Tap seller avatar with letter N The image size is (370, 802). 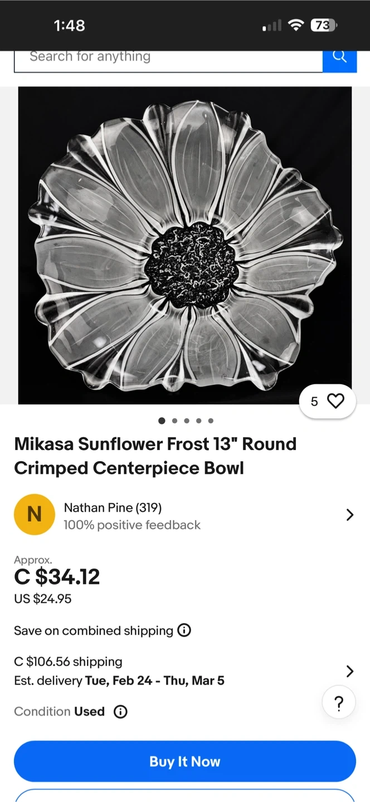coord(35,515)
